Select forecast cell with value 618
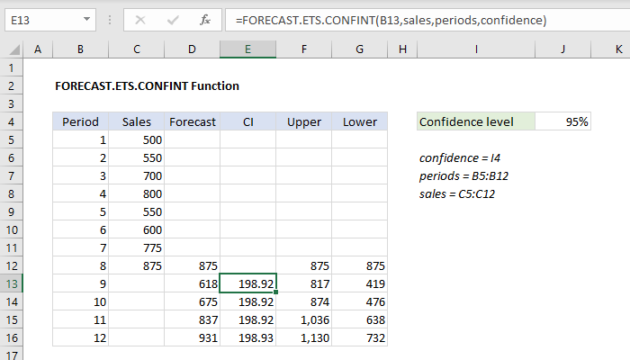Screen dimensions: 630x360 192,283
